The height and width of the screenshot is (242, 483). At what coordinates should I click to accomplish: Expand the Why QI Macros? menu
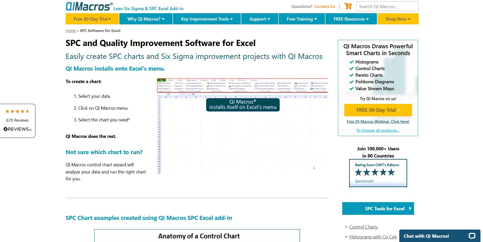pyautogui.click(x=146, y=19)
